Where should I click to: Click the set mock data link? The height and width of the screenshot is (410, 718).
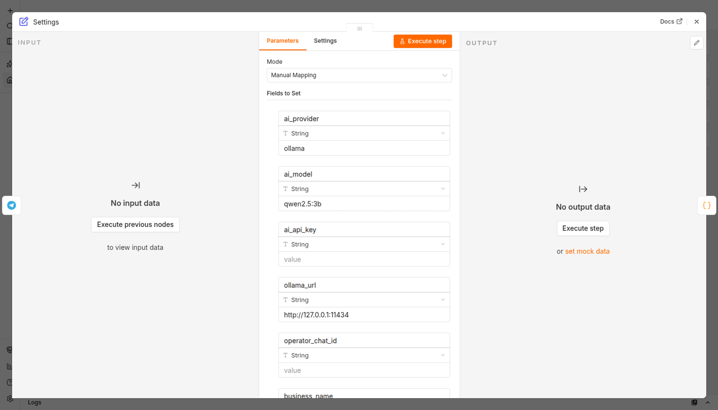click(x=587, y=251)
